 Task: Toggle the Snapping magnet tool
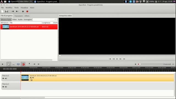click(x=23, y=64)
